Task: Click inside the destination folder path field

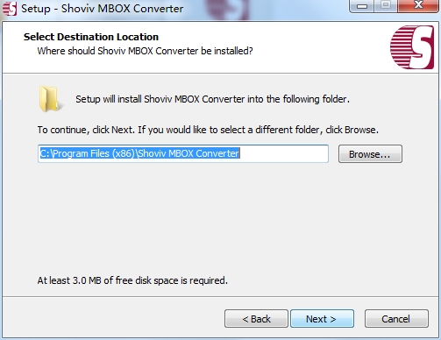Action: click(183, 153)
